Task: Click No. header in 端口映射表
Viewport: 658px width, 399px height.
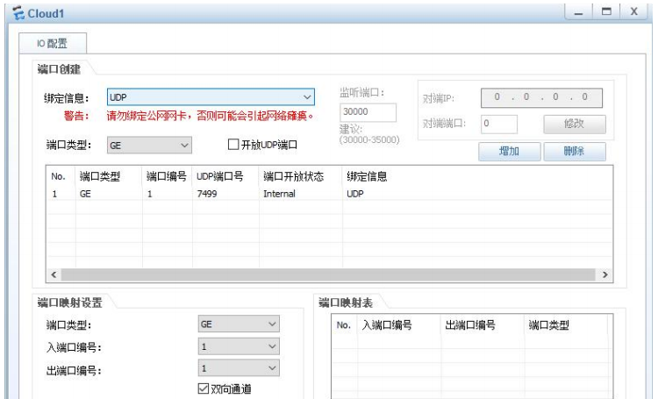Action: [344, 324]
